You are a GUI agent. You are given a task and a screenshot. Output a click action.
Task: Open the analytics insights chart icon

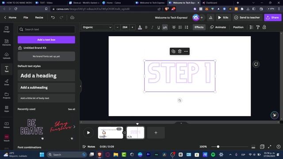point(210,18)
